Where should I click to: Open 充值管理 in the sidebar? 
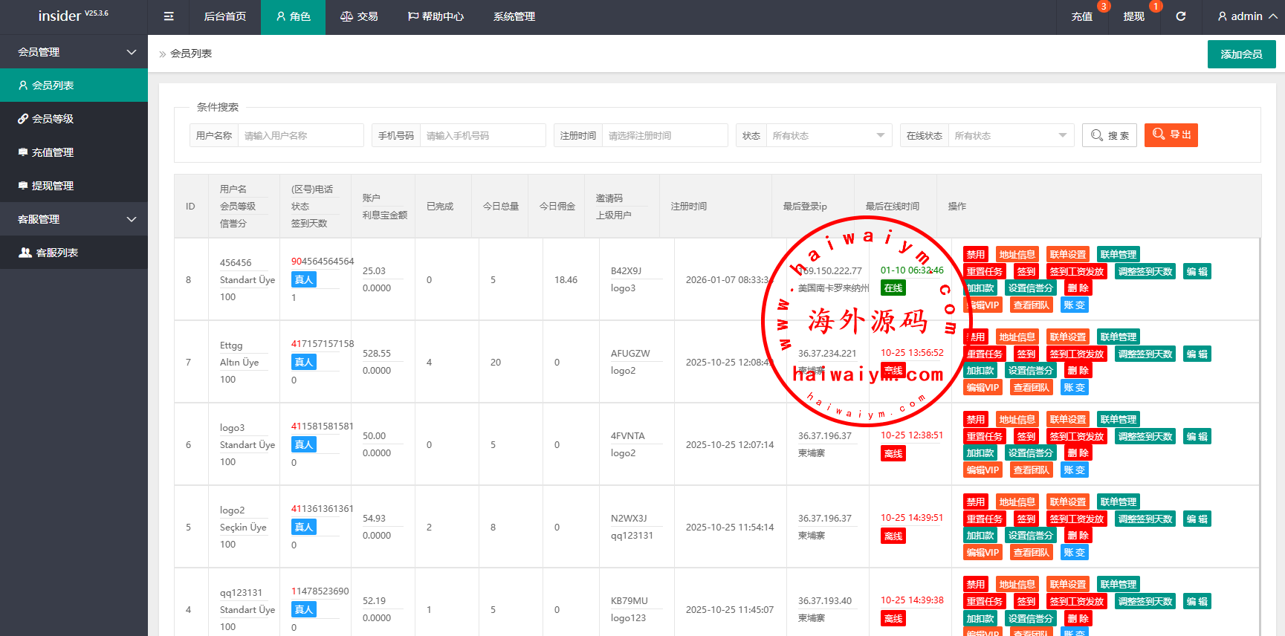pos(52,152)
